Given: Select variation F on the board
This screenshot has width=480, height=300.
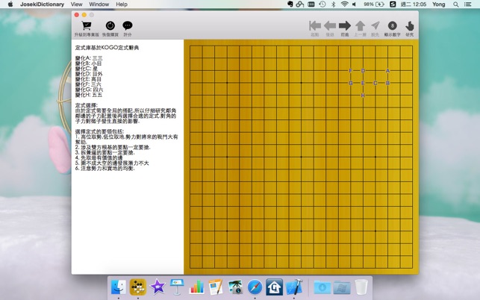Looking at the screenshot, I should point(351,71).
